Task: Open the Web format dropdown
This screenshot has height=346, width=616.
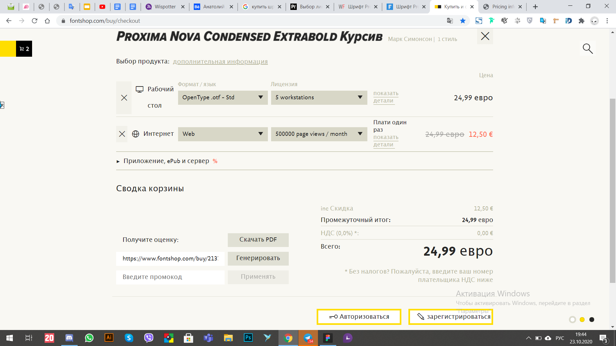Action: (223, 134)
